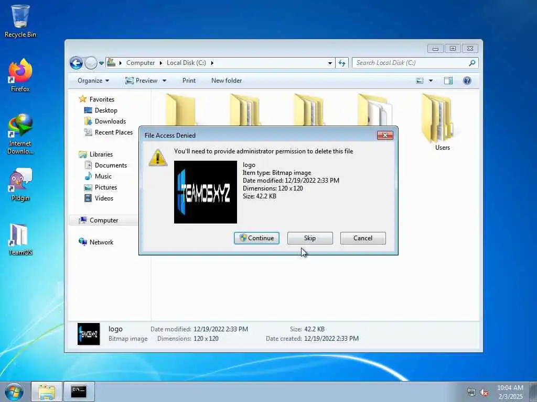
Task: Go back with the Explorer back arrow
Action: tap(76, 63)
